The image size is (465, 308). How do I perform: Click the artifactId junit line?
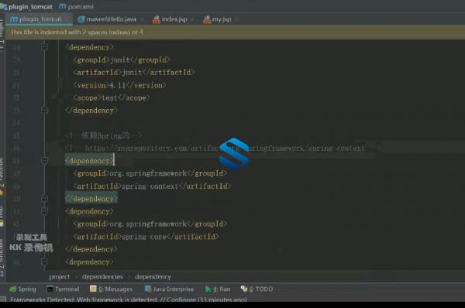[x=134, y=72]
